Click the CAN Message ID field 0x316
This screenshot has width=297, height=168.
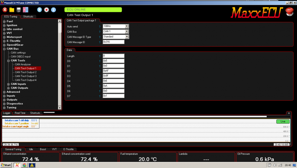coord(113,42)
